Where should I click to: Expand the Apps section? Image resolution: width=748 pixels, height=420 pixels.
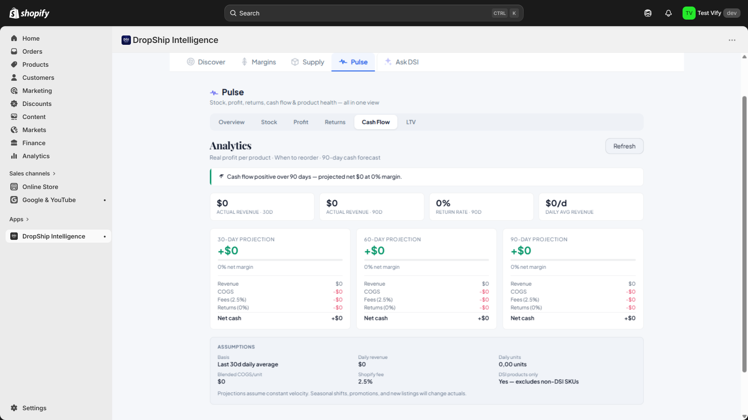click(19, 219)
